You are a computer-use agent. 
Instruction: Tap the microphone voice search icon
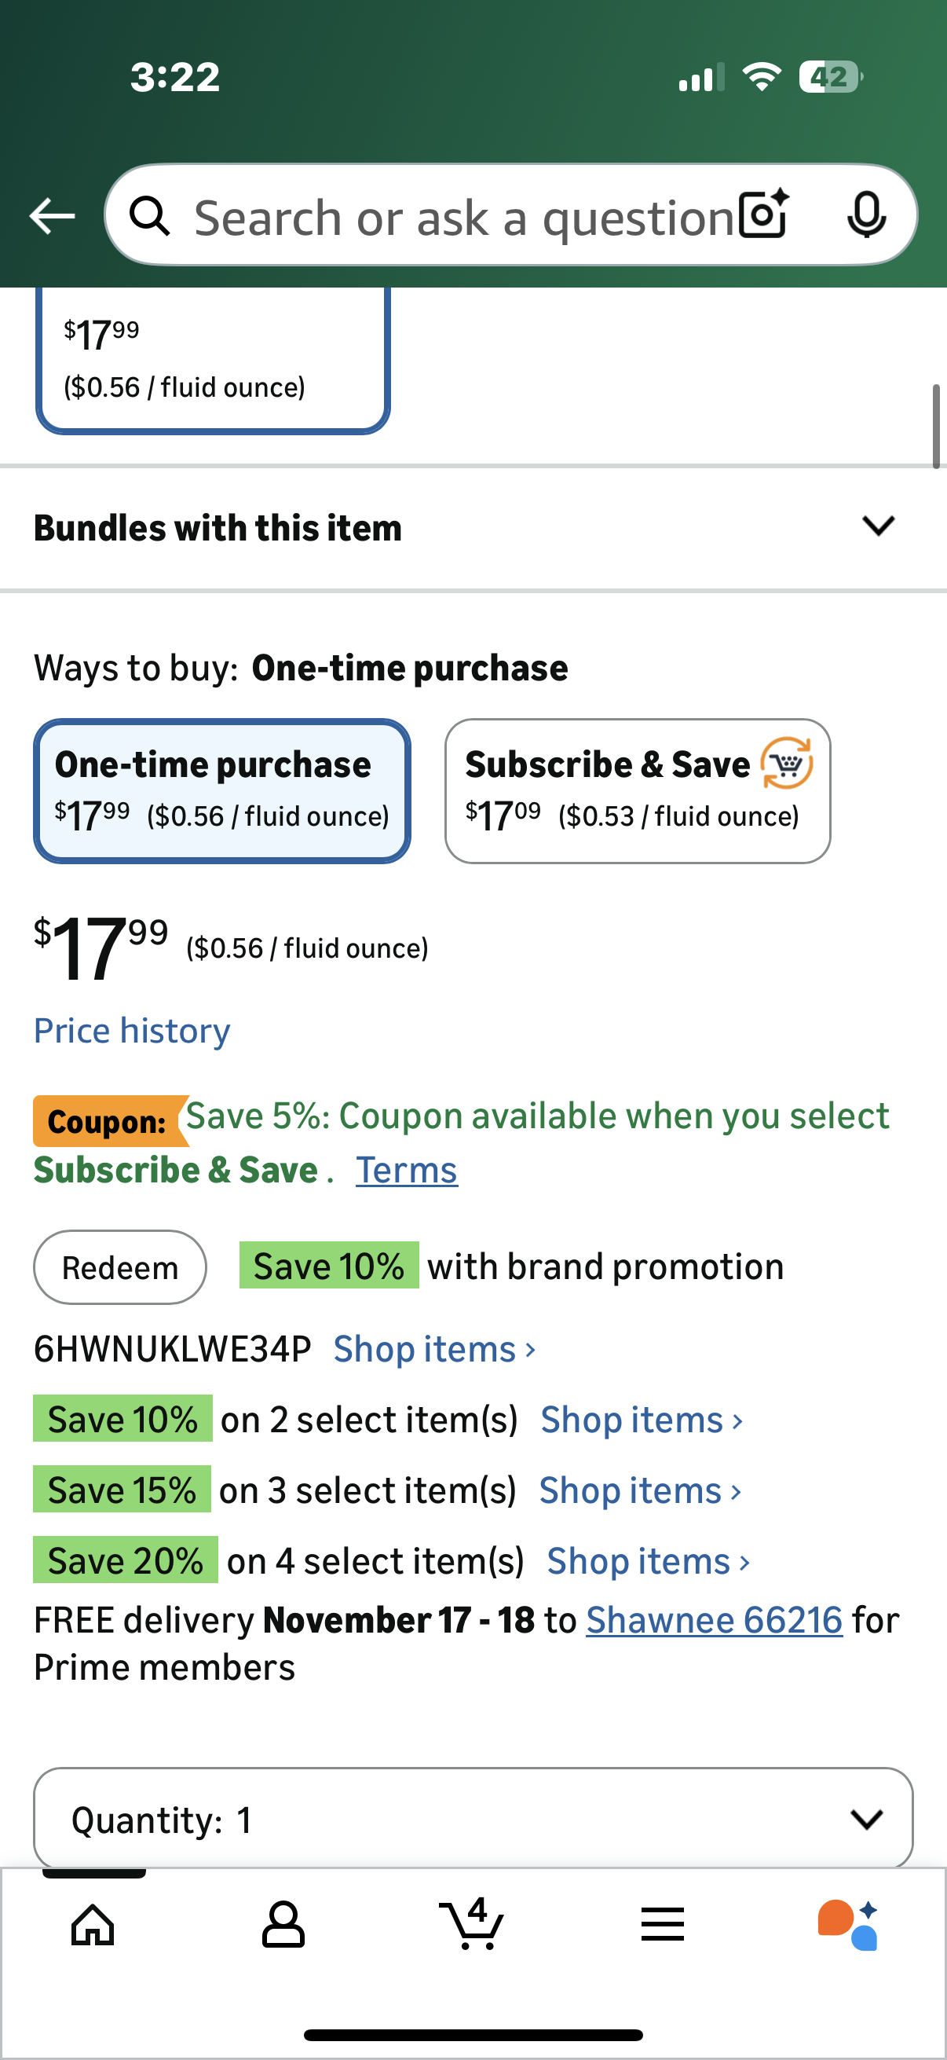[866, 214]
